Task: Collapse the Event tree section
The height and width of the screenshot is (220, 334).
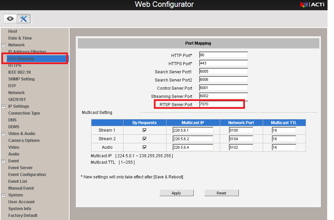Action: coord(3,161)
